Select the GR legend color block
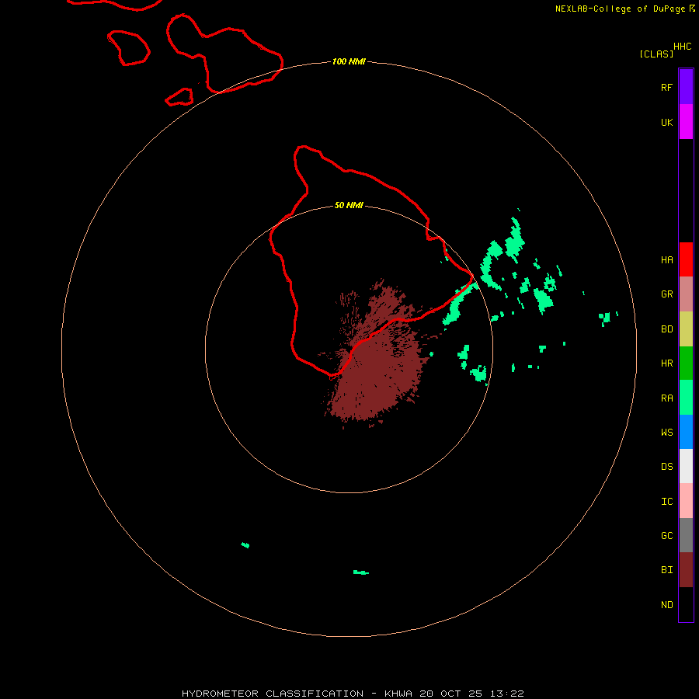The height and width of the screenshot is (699, 699). point(686,294)
